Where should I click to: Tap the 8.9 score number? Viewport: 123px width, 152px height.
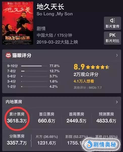(79, 67)
